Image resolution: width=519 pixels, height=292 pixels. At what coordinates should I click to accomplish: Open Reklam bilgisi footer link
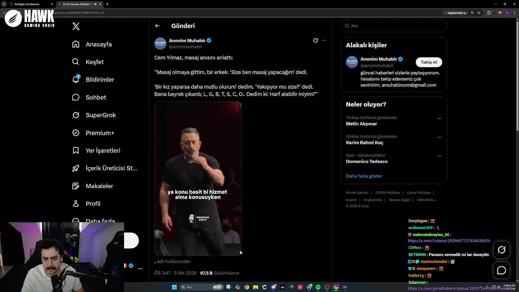(x=399, y=200)
